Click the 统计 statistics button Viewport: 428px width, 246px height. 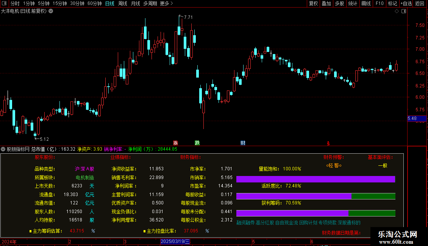click(352, 3)
